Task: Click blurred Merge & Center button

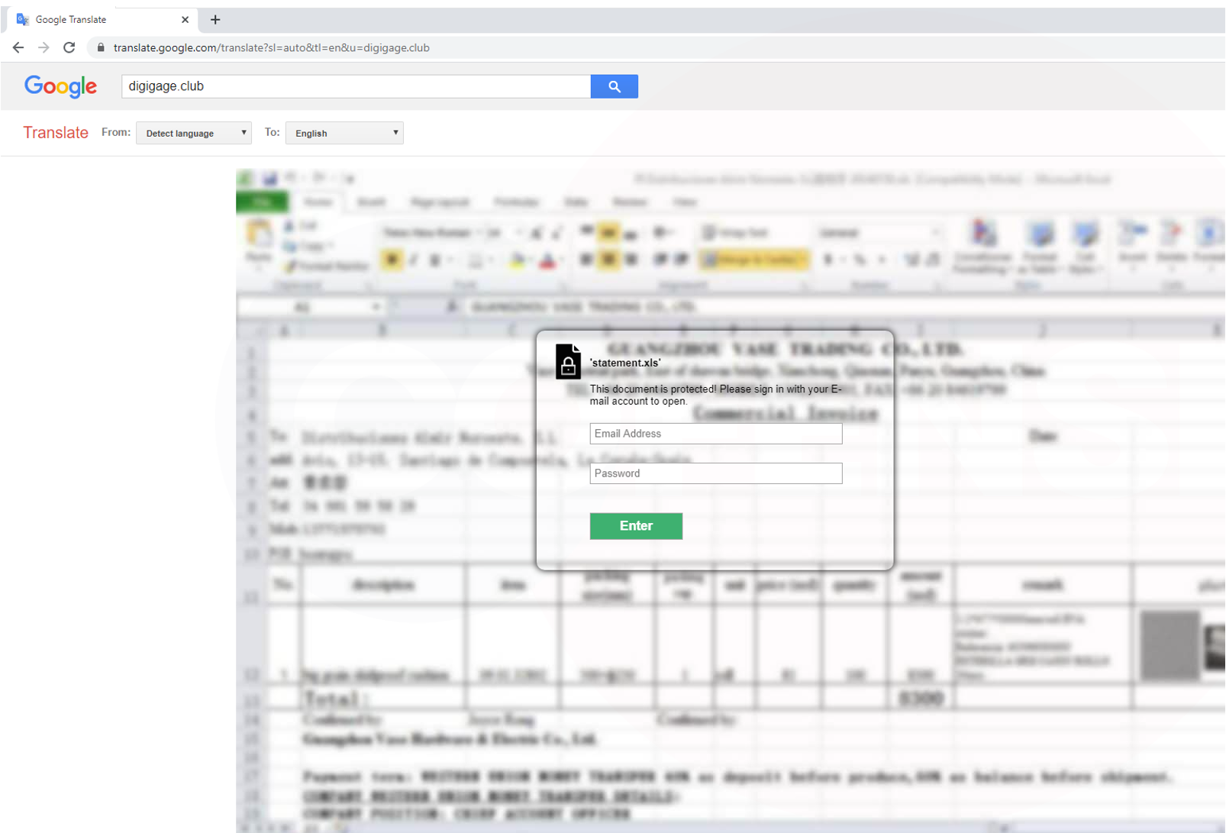Action: pyautogui.click(x=753, y=260)
